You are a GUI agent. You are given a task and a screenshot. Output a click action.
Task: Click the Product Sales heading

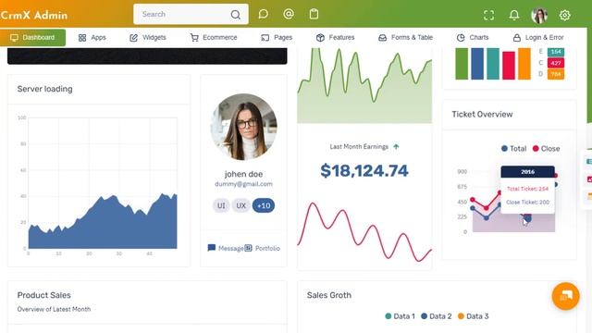[44, 295]
